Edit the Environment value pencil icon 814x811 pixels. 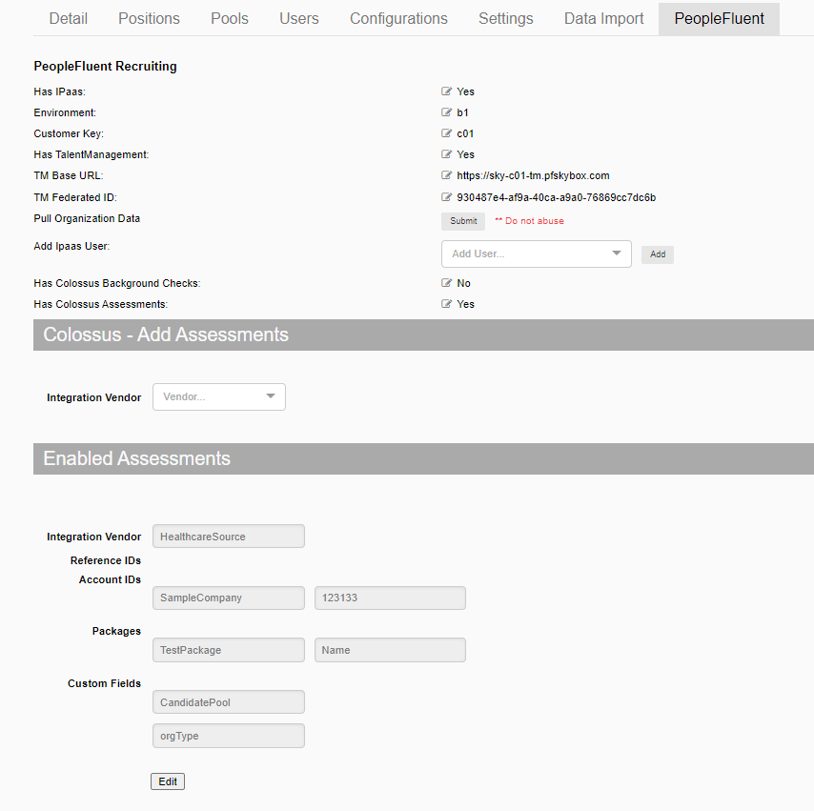point(446,112)
